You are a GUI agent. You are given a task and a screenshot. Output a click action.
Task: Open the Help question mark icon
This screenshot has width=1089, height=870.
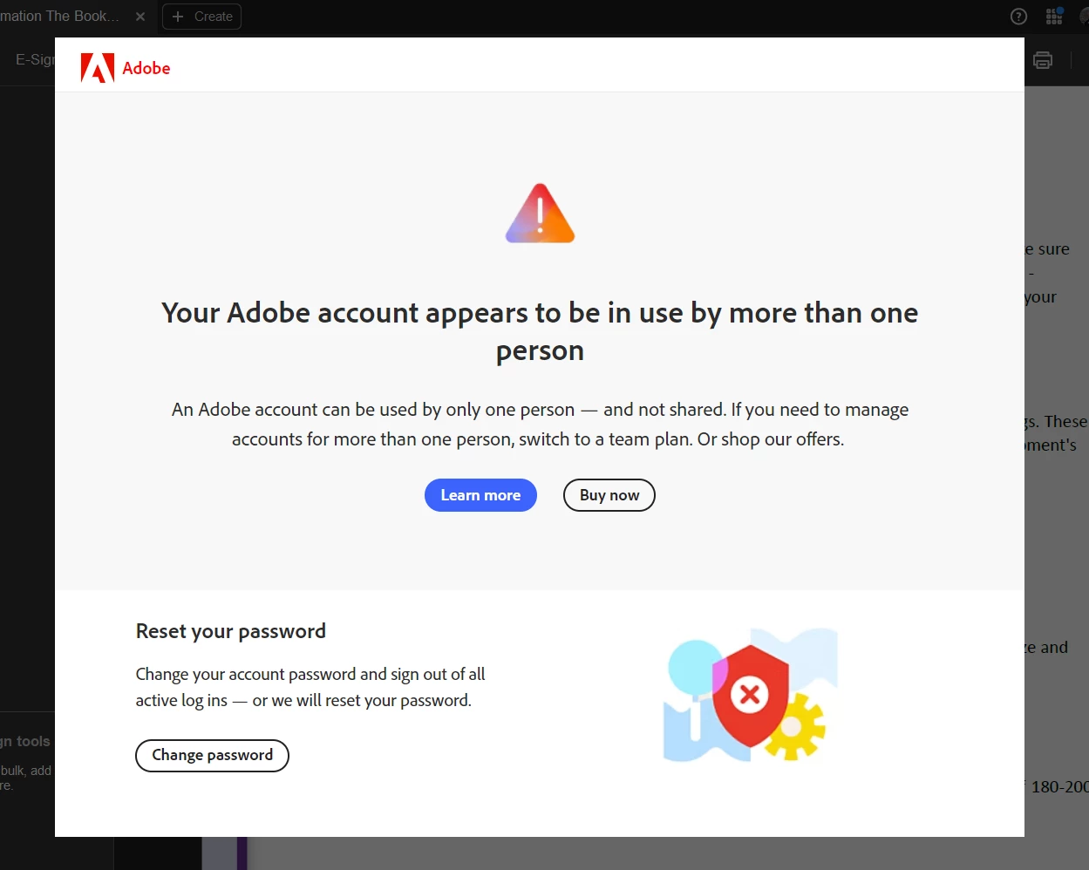pyautogui.click(x=1018, y=17)
